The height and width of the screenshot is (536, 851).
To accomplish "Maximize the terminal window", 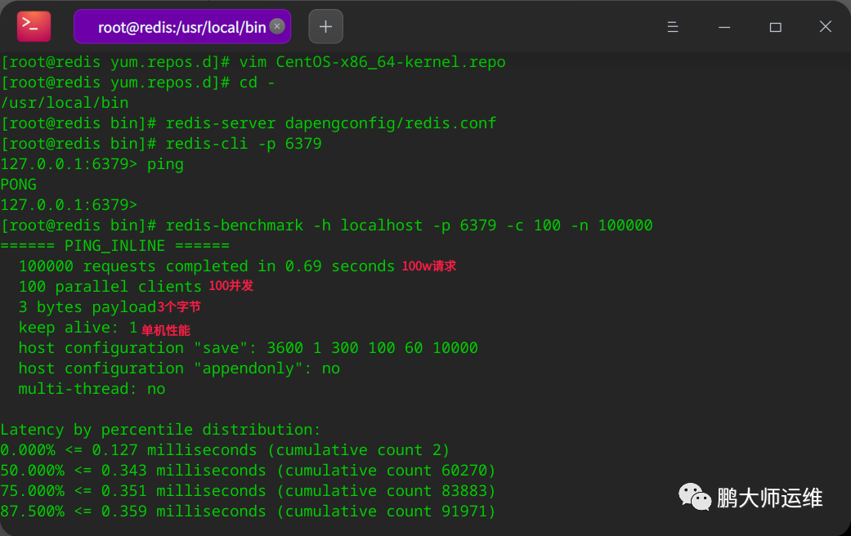I will click(x=775, y=27).
